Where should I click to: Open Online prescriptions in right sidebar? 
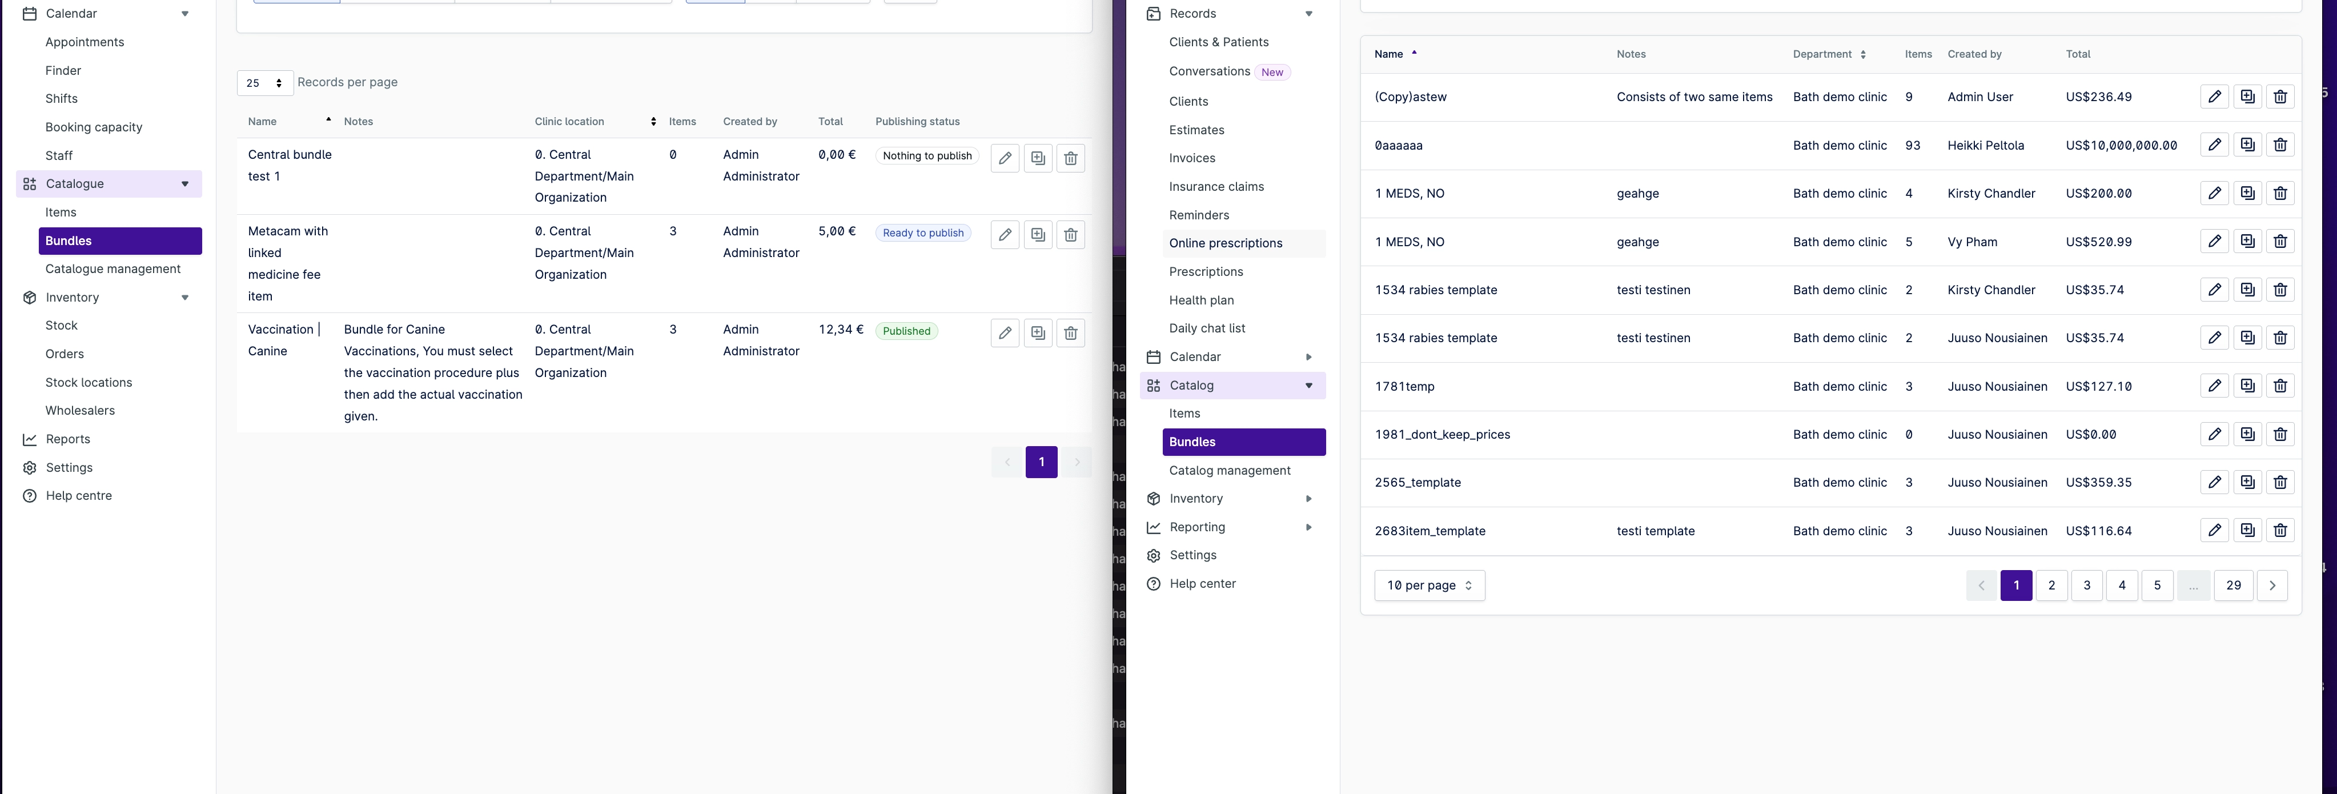pyautogui.click(x=1226, y=243)
